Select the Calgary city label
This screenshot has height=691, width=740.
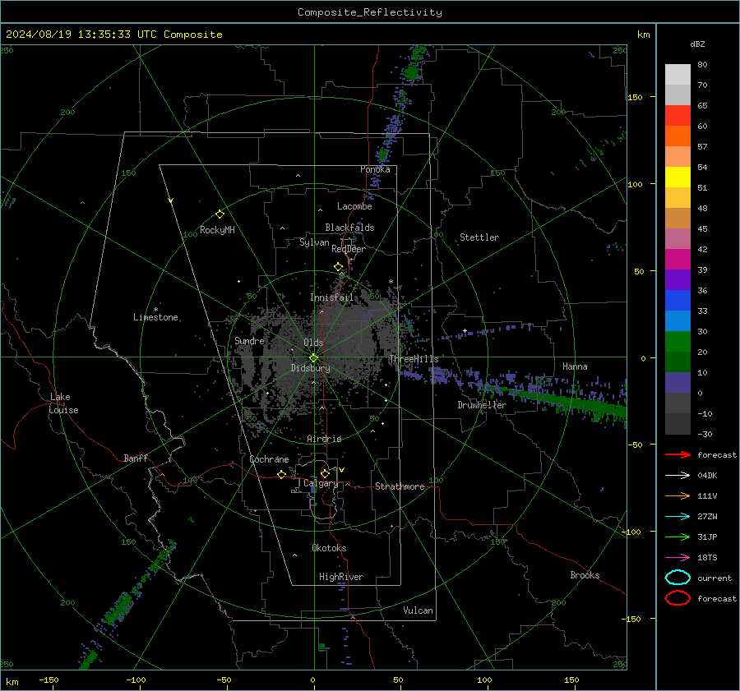pyautogui.click(x=321, y=483)
